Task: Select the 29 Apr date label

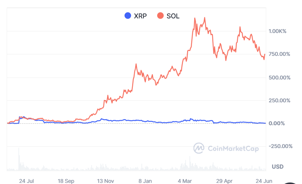Action: (224, 181)
